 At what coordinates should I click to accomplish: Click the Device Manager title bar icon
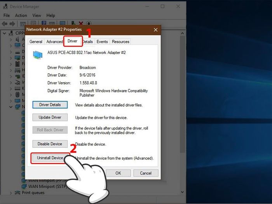(5, 7)
